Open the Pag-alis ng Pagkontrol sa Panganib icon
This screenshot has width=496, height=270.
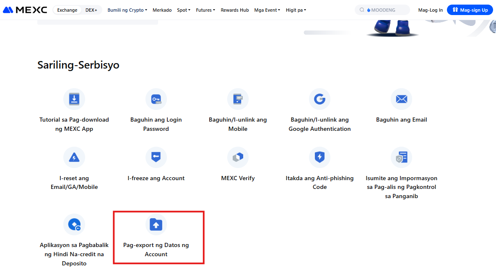click(401, 157)
